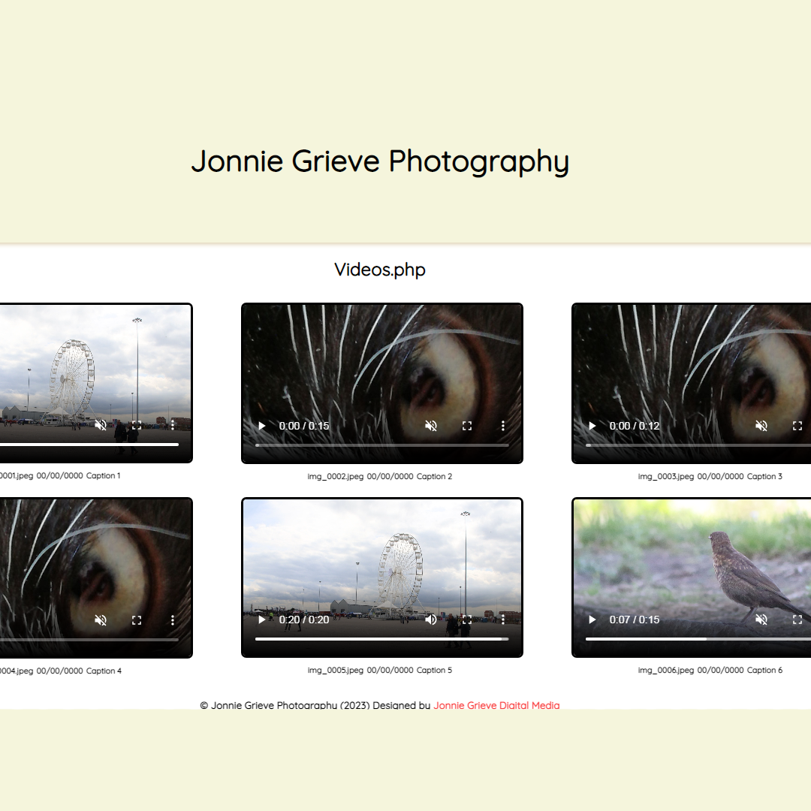Seek within the Caption 6 progress bar
The height and width of the screenshot is (811, 811).
[x=698, y=639]
